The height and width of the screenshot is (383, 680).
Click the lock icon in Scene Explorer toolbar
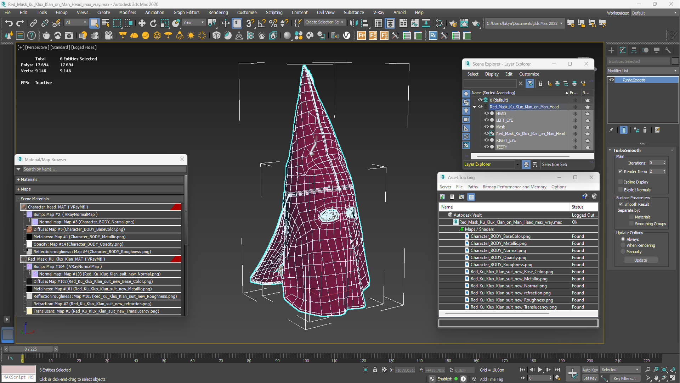point(540,84)
